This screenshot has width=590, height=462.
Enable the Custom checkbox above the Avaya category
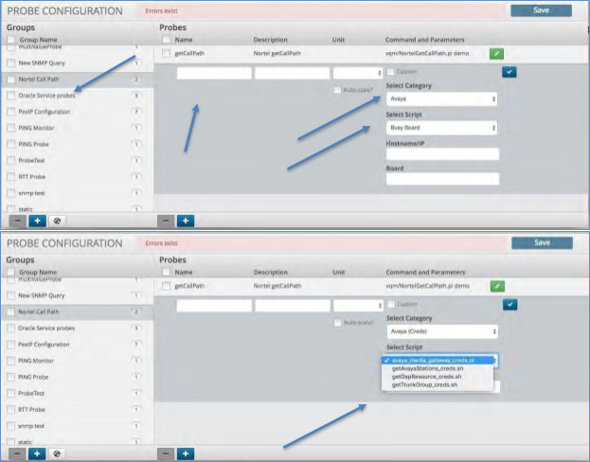point(391,72)
